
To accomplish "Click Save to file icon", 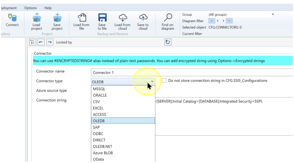I will [102, 22].
